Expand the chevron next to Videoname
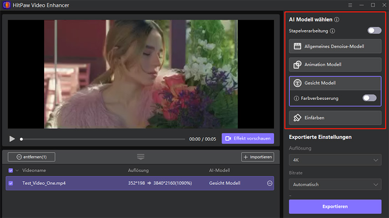Screen dimensions: 389x218 (17, 170)
